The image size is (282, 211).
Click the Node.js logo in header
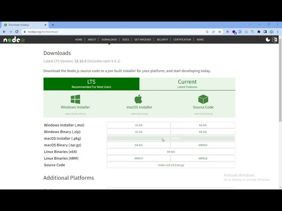14,40
